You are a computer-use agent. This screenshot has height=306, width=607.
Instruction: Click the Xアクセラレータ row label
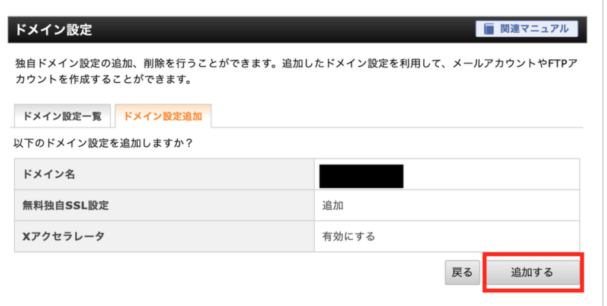tap(63, 236)
